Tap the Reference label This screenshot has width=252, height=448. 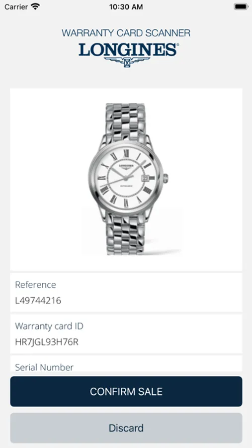coord(35,285)
